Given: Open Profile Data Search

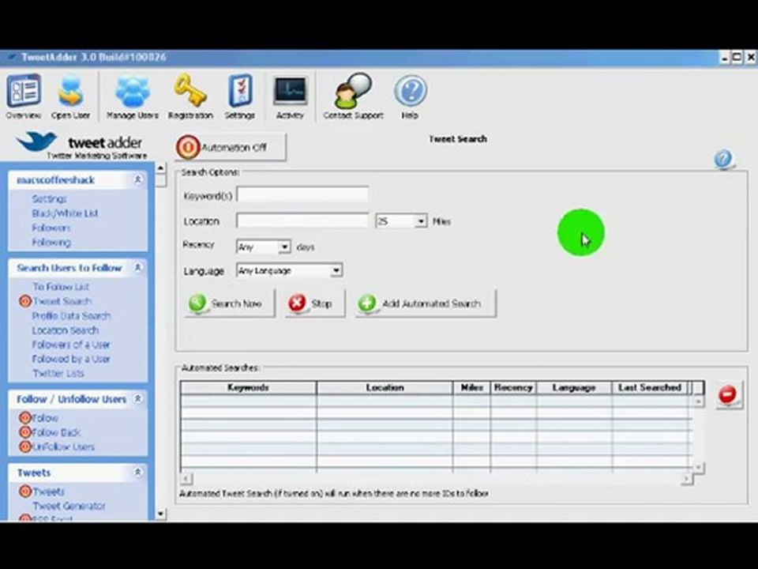Looking at the screenshot, I should [x=71, y=315].
